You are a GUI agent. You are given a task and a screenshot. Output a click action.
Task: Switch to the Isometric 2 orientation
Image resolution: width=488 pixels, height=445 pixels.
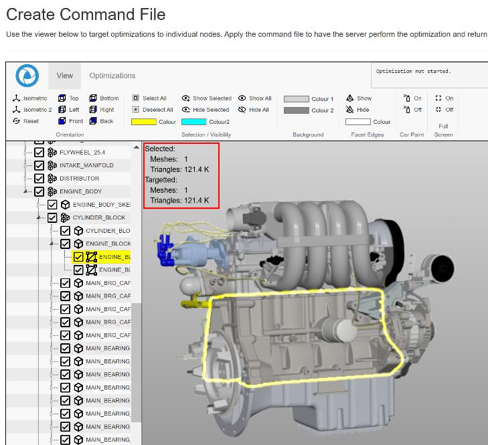[x=32, y=110]
